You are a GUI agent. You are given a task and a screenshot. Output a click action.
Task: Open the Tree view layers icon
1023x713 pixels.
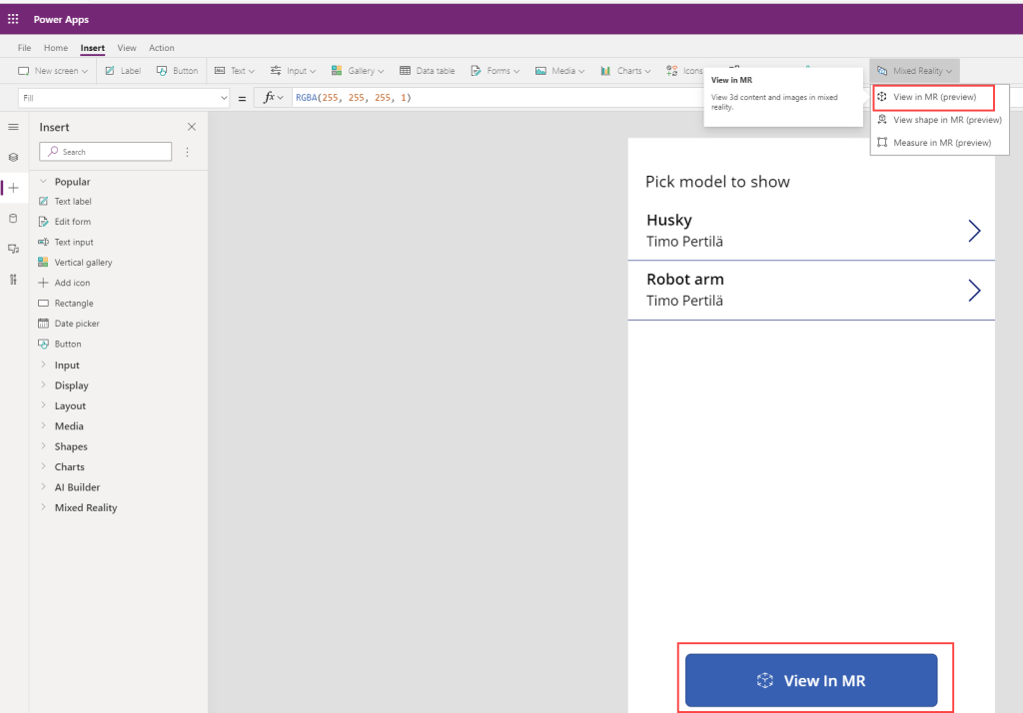tap(13, 157)
